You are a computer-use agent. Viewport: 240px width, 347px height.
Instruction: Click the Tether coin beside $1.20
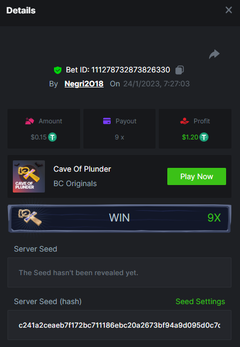[204, 137]
